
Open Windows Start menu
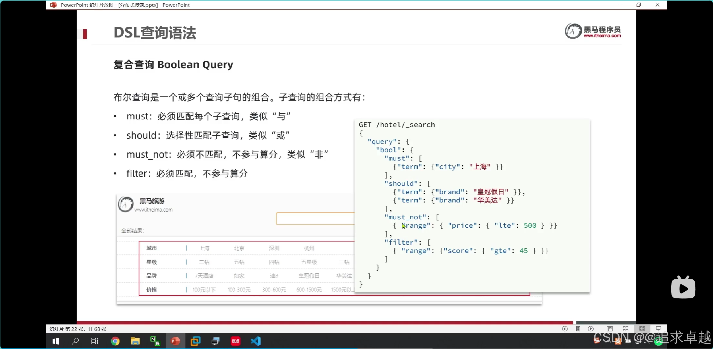point(56,341)
